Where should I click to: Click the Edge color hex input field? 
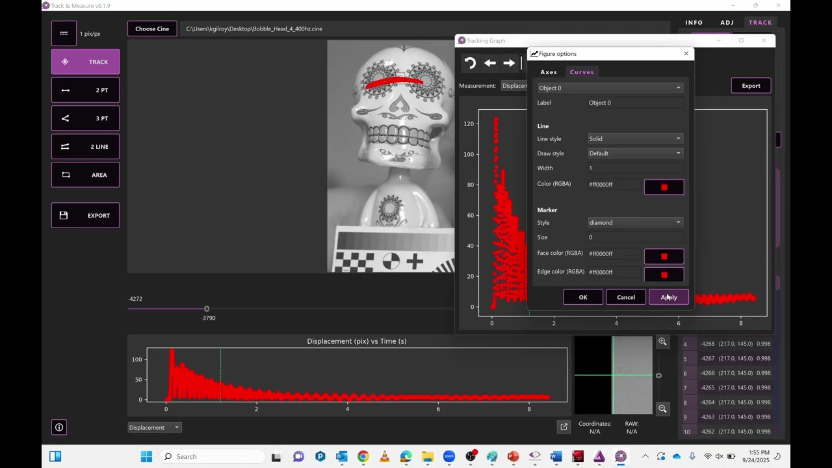[614, 272]
